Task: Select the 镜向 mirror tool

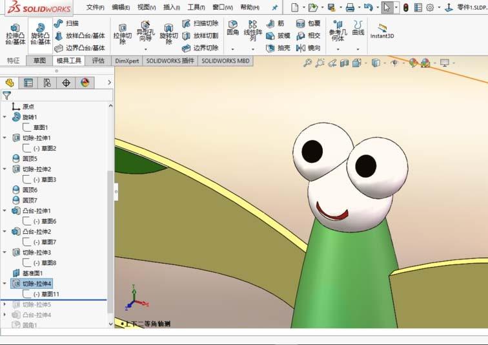Action: tap(308, 48)
